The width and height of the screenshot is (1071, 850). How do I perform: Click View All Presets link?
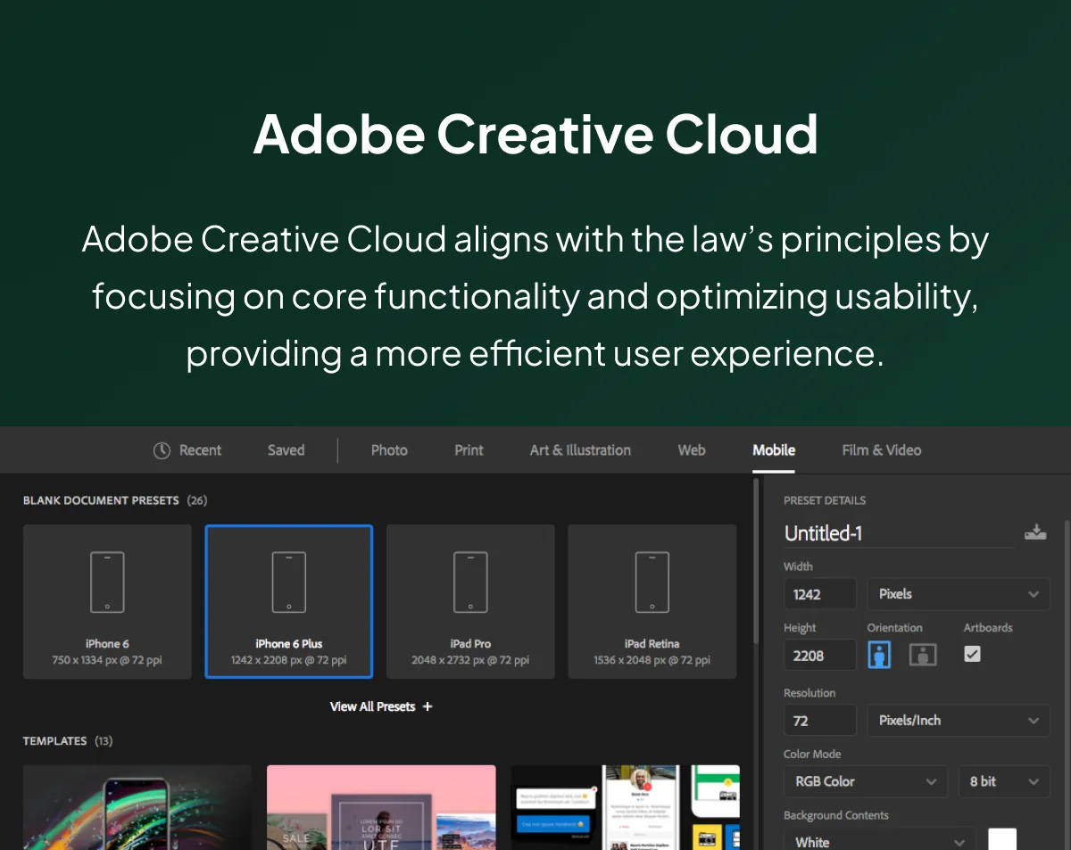(x=373, y=706)
